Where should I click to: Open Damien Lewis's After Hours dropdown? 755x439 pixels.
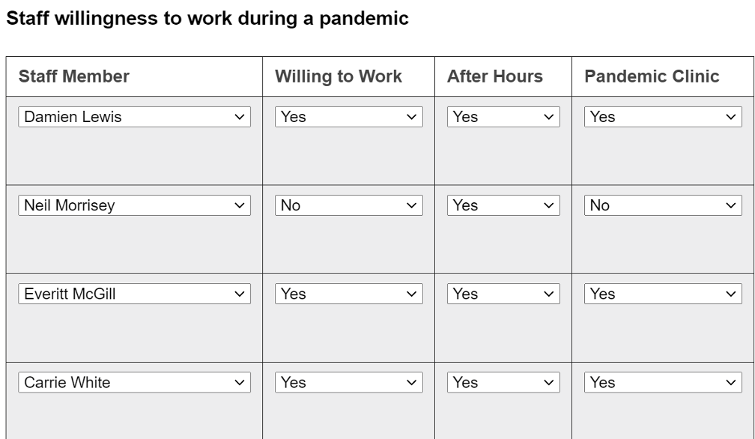point(503,117)
